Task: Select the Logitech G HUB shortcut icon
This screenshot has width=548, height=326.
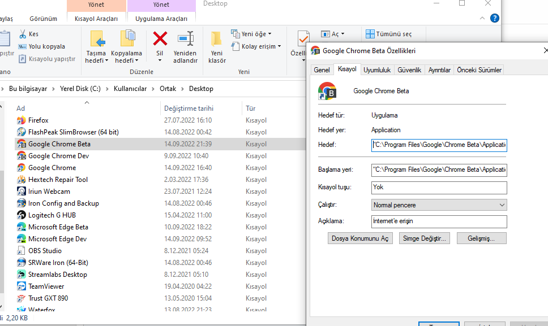Action: pos(22,215)
